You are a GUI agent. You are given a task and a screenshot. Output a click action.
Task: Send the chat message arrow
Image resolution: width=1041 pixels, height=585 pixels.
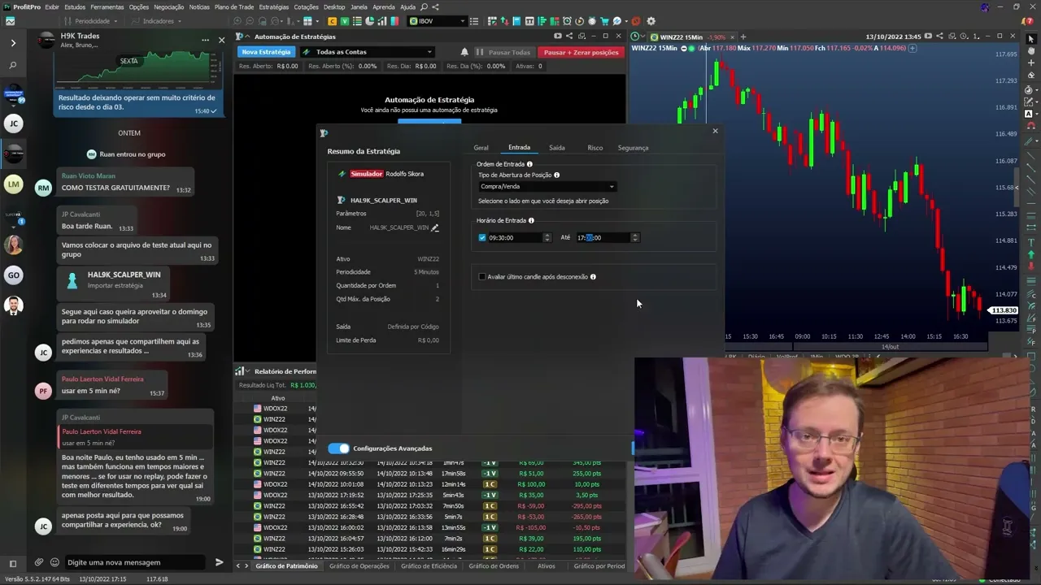pos(219,562)
